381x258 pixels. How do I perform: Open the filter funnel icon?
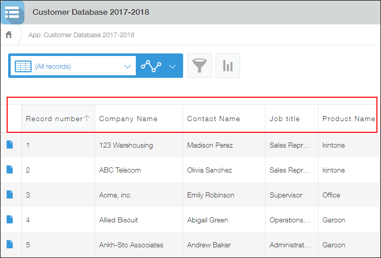point(199,66)
